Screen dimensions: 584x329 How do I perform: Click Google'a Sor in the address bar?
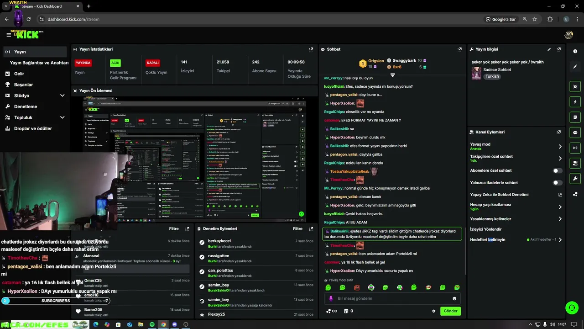coord(501,19)
